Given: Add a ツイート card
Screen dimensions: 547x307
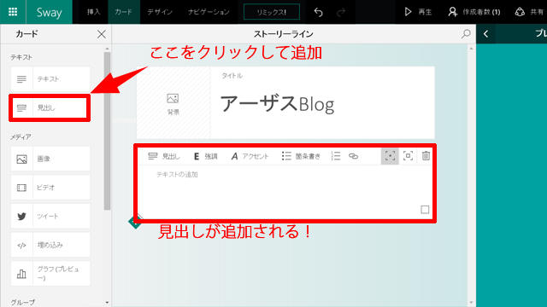Looking at the screenshot, I should tap(50, 216).
